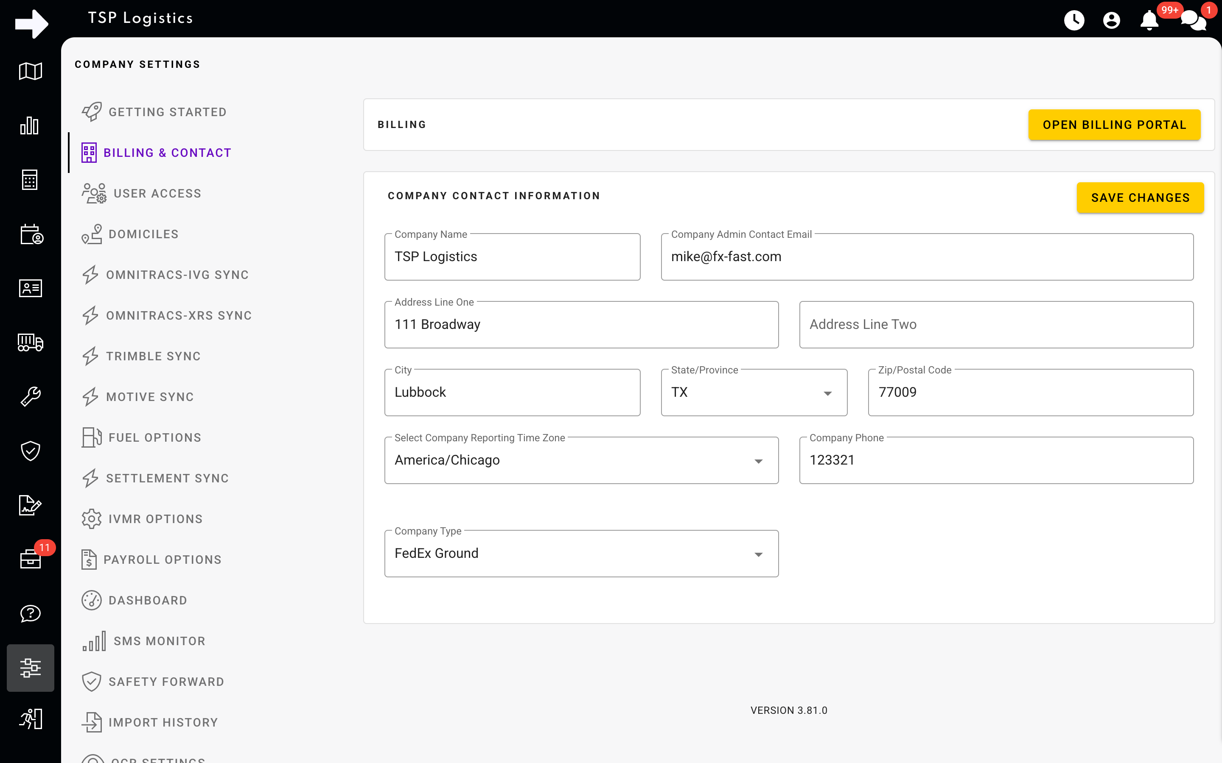Click the rocket icon beside Getting Started
This screenshot has width=1222, height=763.
pos(91,111)
